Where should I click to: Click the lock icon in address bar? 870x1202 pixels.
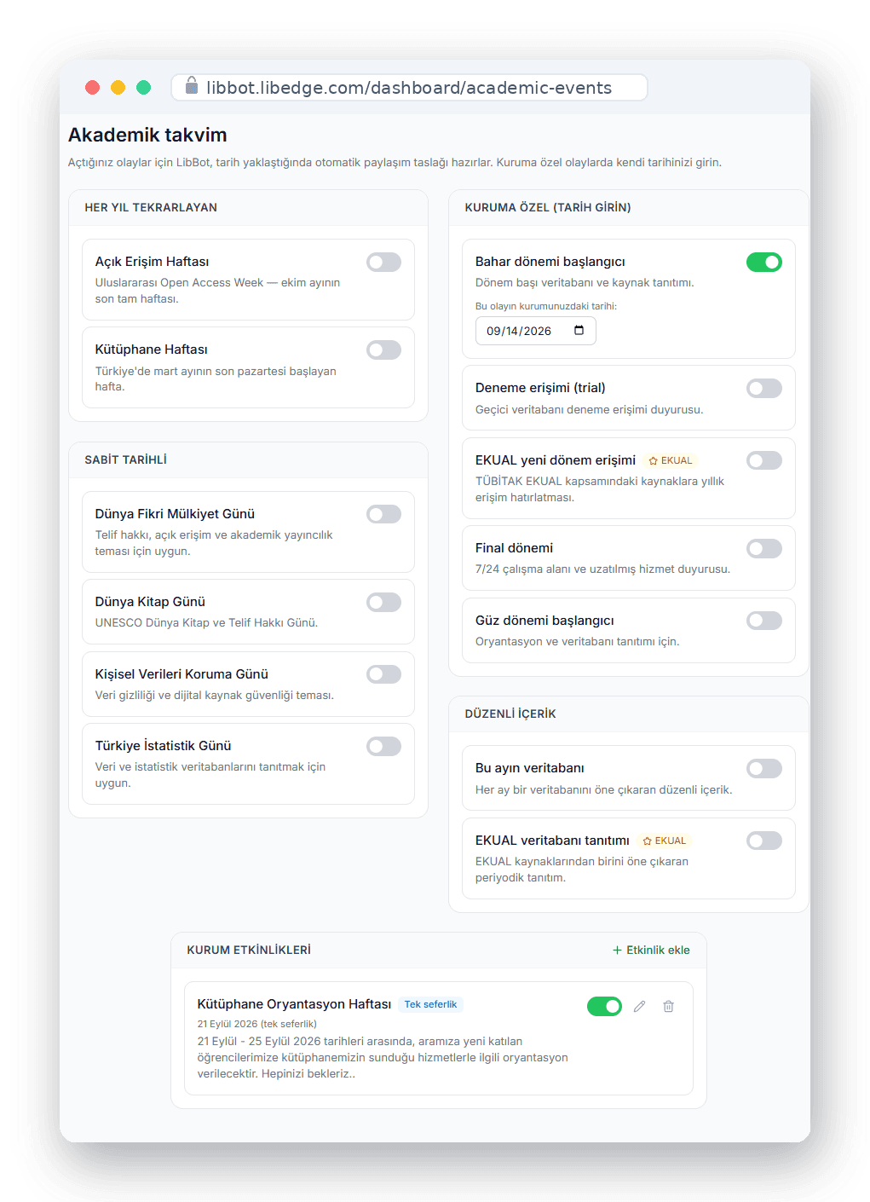pyautogui.click(x=192, y=85)
